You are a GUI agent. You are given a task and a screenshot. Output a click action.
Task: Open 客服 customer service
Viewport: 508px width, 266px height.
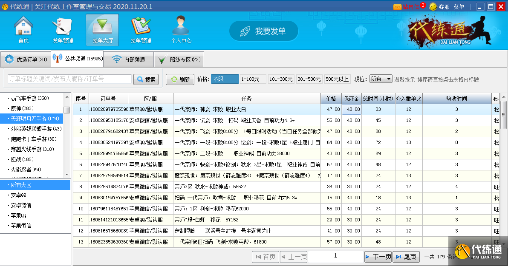click(x=439, y=7)
